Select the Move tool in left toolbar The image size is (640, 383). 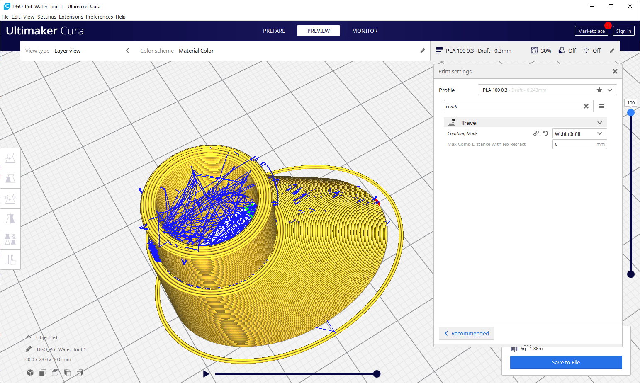pyautogui.click(x=10, y=158)
